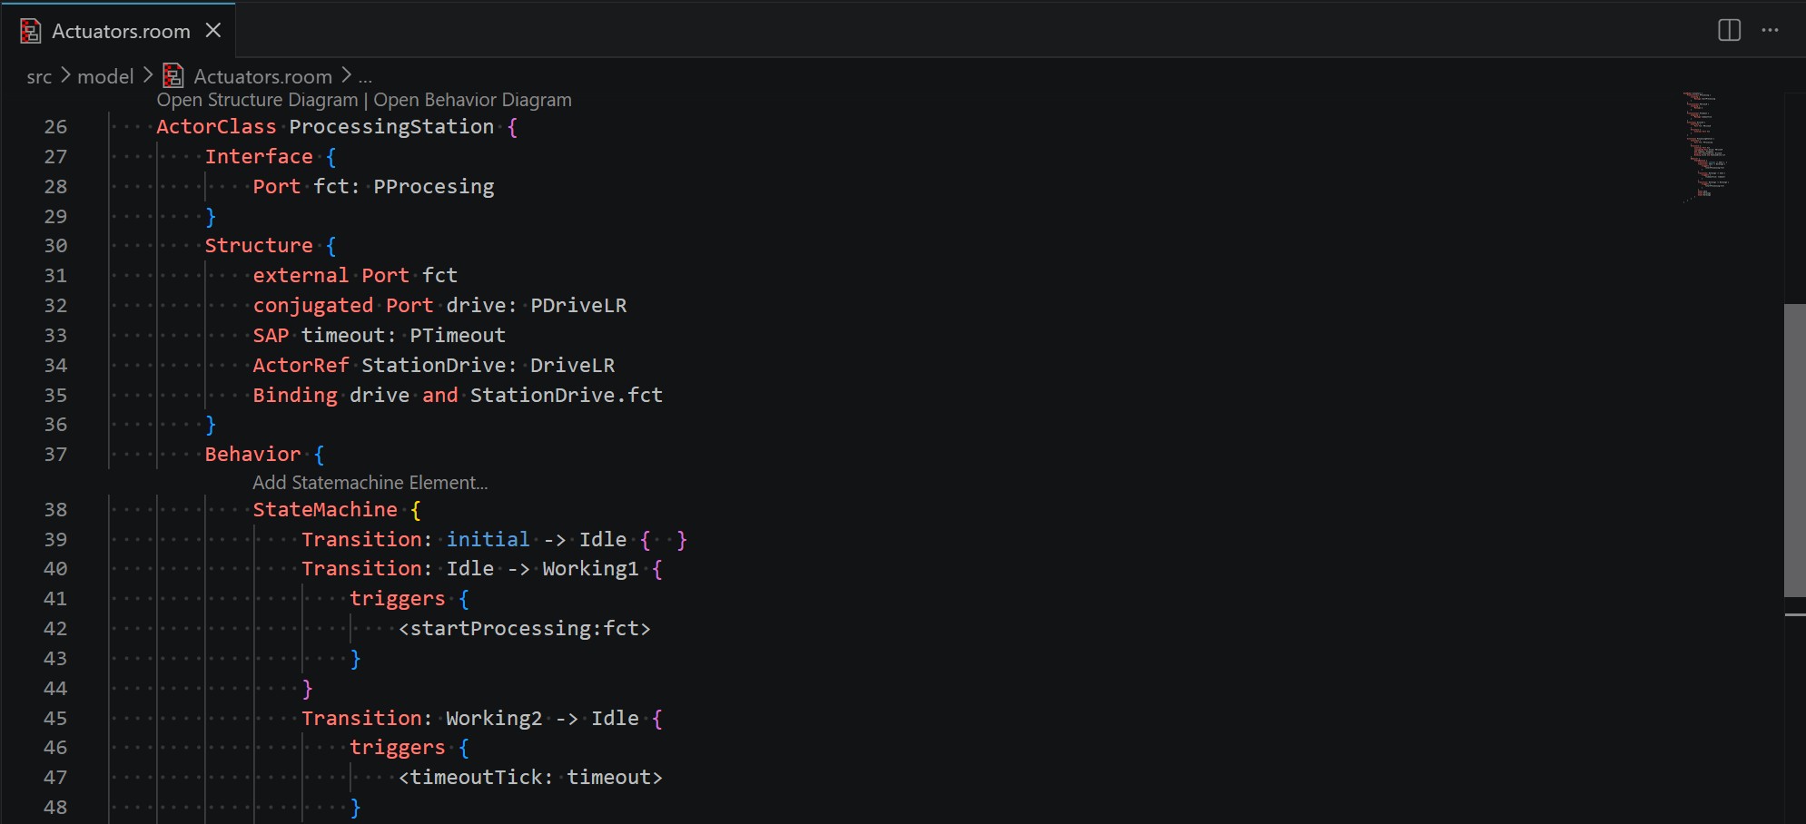
Task: Click the triggers keyword on line 41
Action: [x=398, y=599]
